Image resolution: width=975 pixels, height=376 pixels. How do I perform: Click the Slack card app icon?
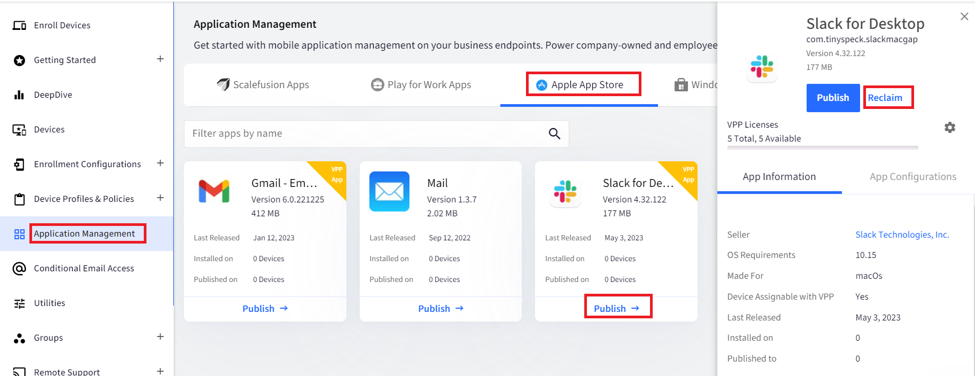tap(565, 191)
